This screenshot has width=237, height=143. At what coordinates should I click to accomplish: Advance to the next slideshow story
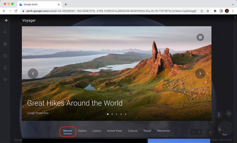200,73
